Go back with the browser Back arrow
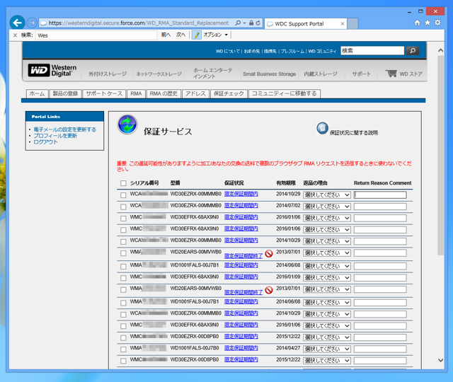This screenshot has width=453, height=382. tap(17, 23)
